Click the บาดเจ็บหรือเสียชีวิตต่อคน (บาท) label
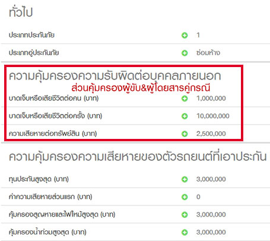 [53, 99]
